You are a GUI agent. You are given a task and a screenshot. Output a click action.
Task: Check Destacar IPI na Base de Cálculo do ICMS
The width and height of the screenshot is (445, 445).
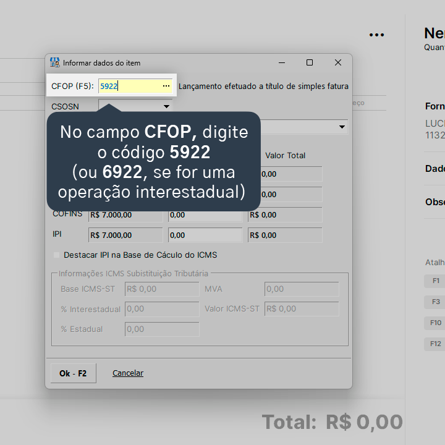[x=56, y=255]
